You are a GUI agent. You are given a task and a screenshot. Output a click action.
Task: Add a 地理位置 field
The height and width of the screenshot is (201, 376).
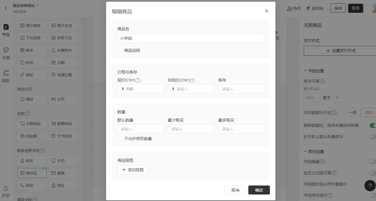[63, 75]
